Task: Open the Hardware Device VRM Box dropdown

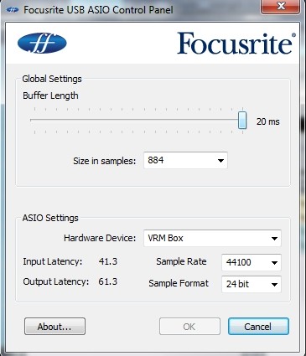Action: click(x=212, y=238)
